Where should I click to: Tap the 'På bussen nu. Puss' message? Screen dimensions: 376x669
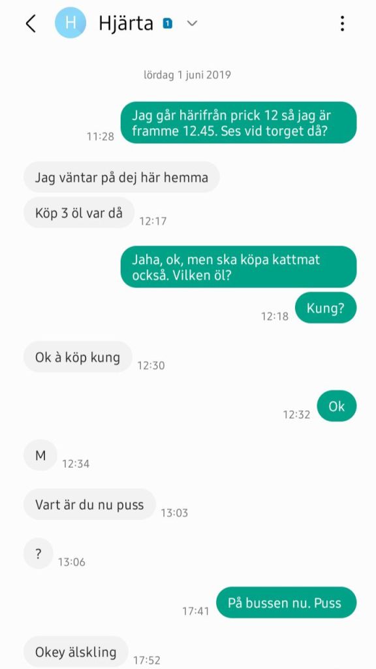click(x=286, y=602)
